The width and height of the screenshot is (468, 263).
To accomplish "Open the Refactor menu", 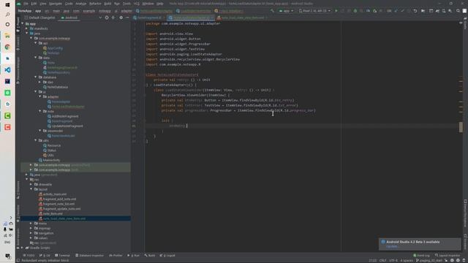I will pyautogui.click(x=95, y=4).
